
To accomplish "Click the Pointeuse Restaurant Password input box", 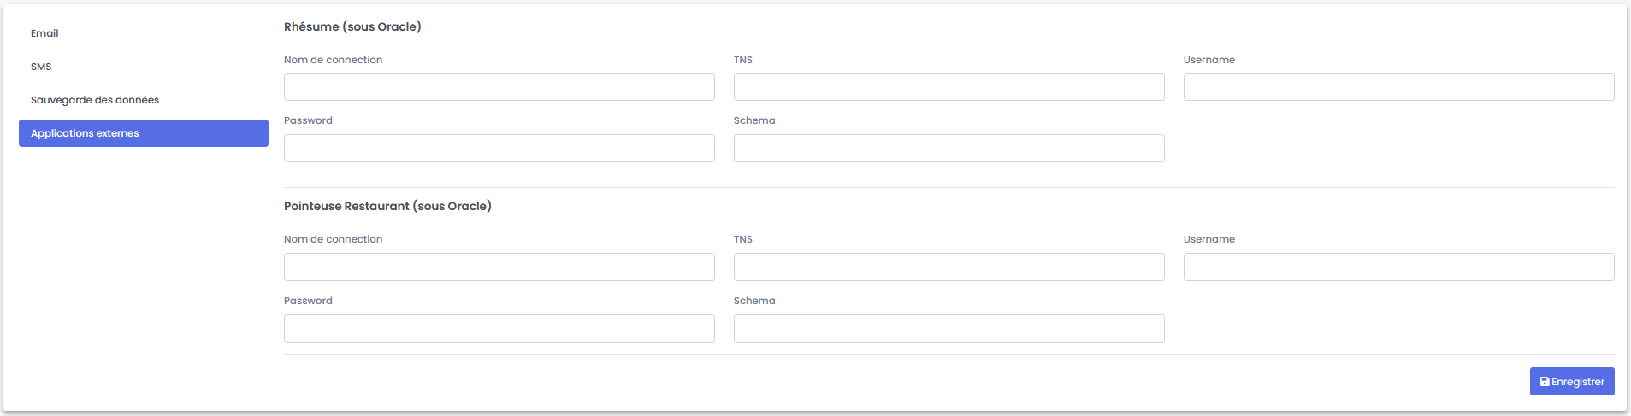I will (x=499, y=328).
